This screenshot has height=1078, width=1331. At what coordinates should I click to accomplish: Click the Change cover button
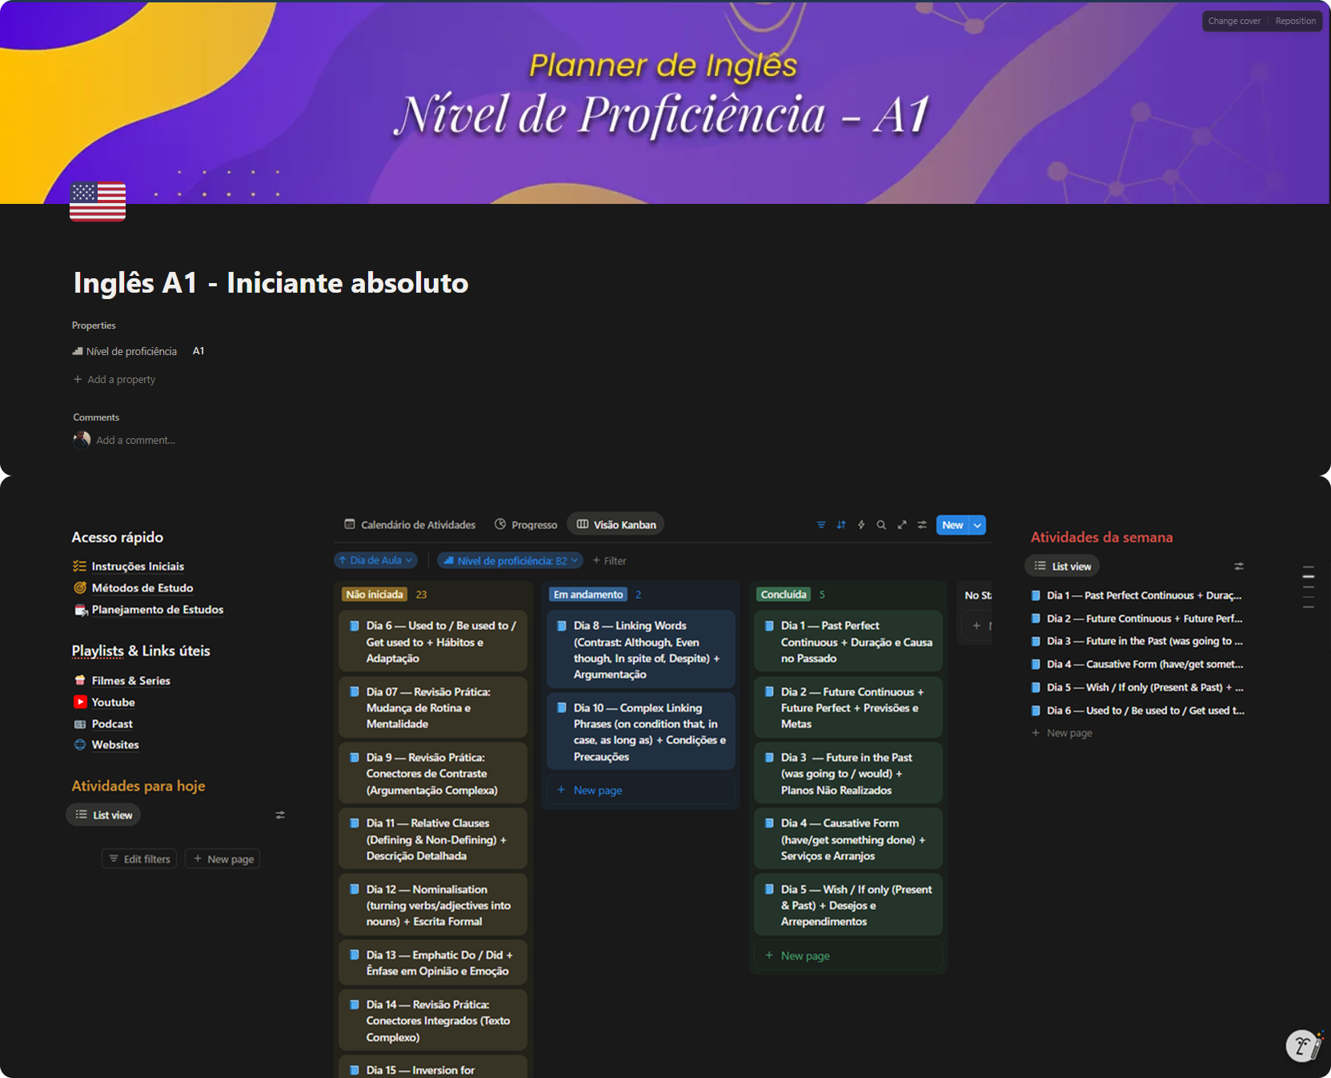[1234, 21]
